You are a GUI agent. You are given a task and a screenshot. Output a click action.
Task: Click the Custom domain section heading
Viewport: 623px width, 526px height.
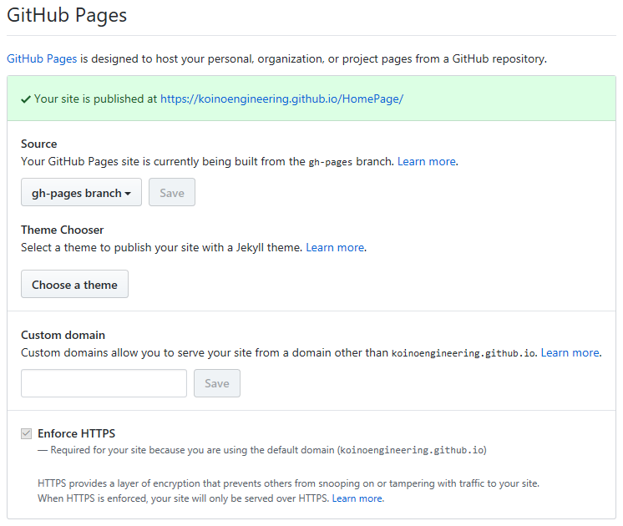tap(63, 336)
